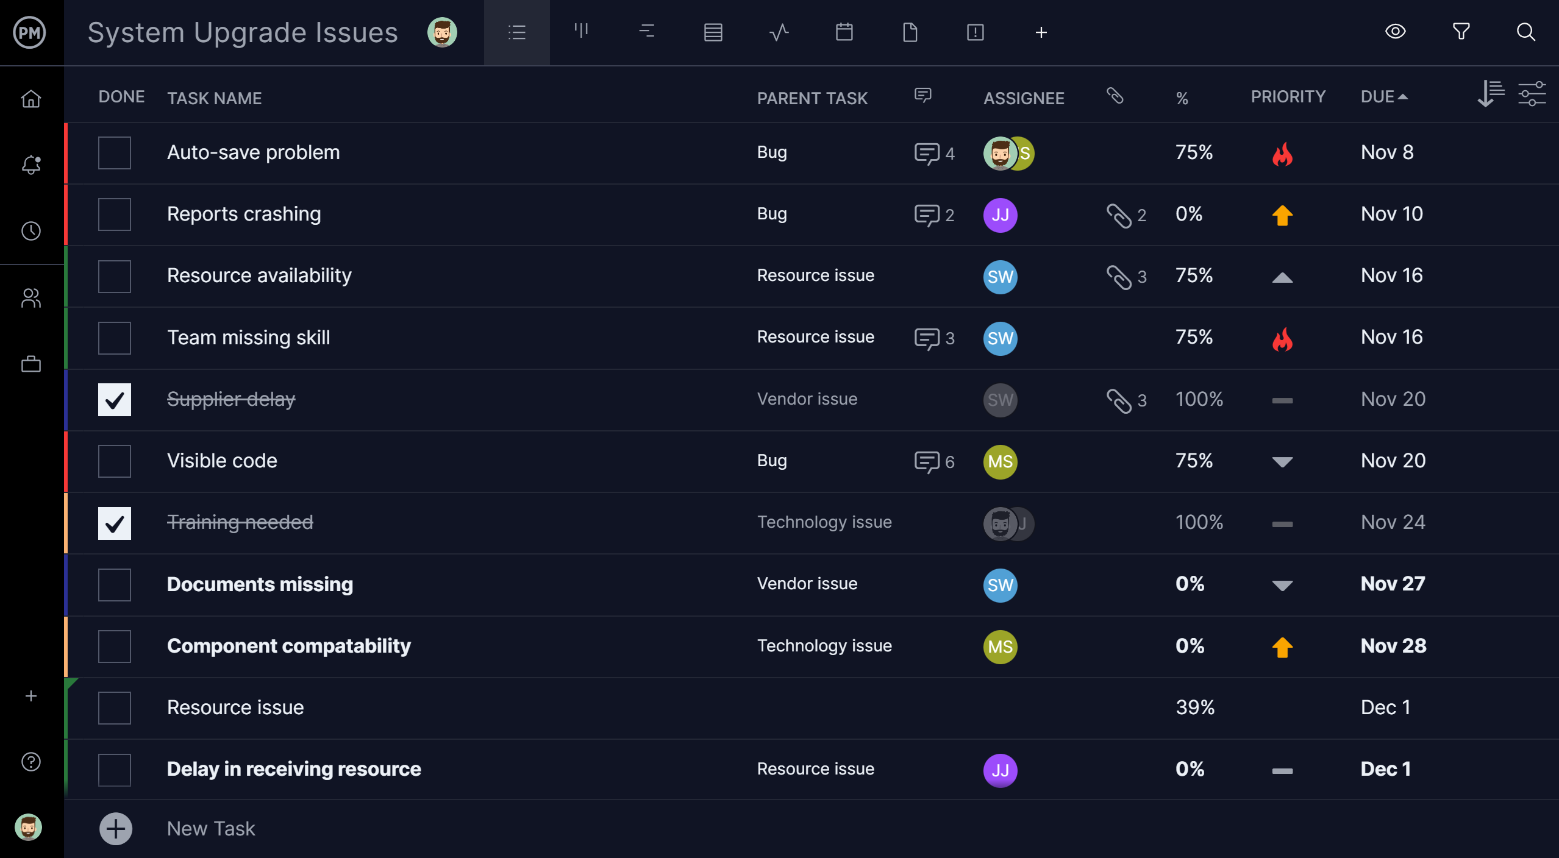The height and width of the screenshot is (858, 1559).
Task: Toggle the checkbox for Auto-save problem
Action: (x=114, y=152)
